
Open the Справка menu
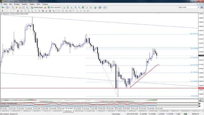(45, 4)
